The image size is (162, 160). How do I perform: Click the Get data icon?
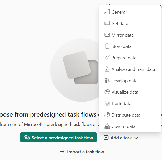point(107,23)
